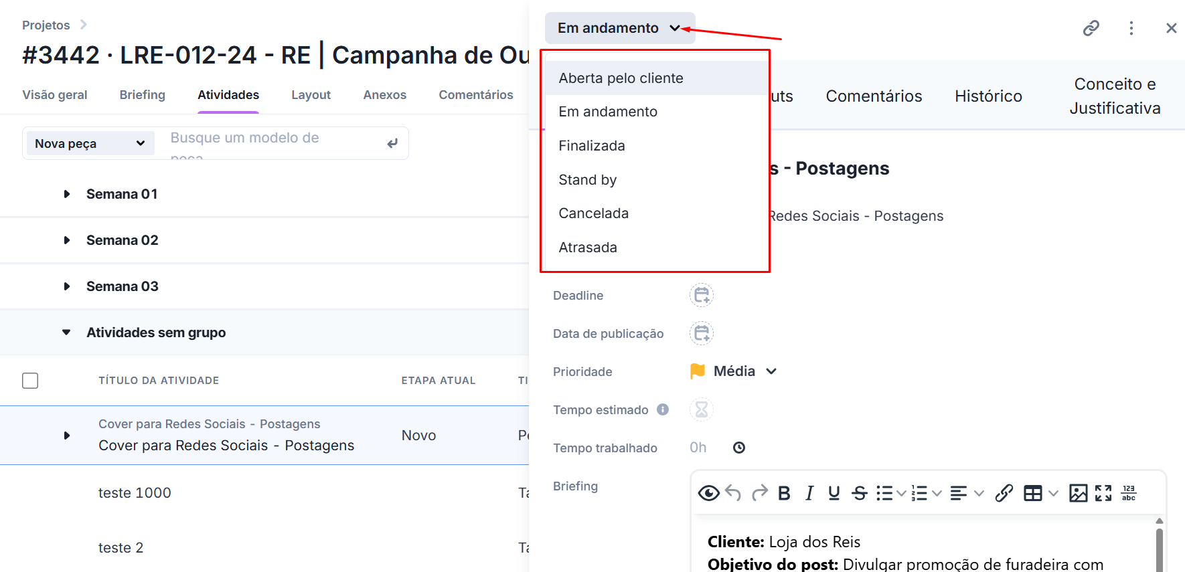Start the worked time clock icon
Image resolution: width=1185 pixels, height=572 pixels.
739,448
